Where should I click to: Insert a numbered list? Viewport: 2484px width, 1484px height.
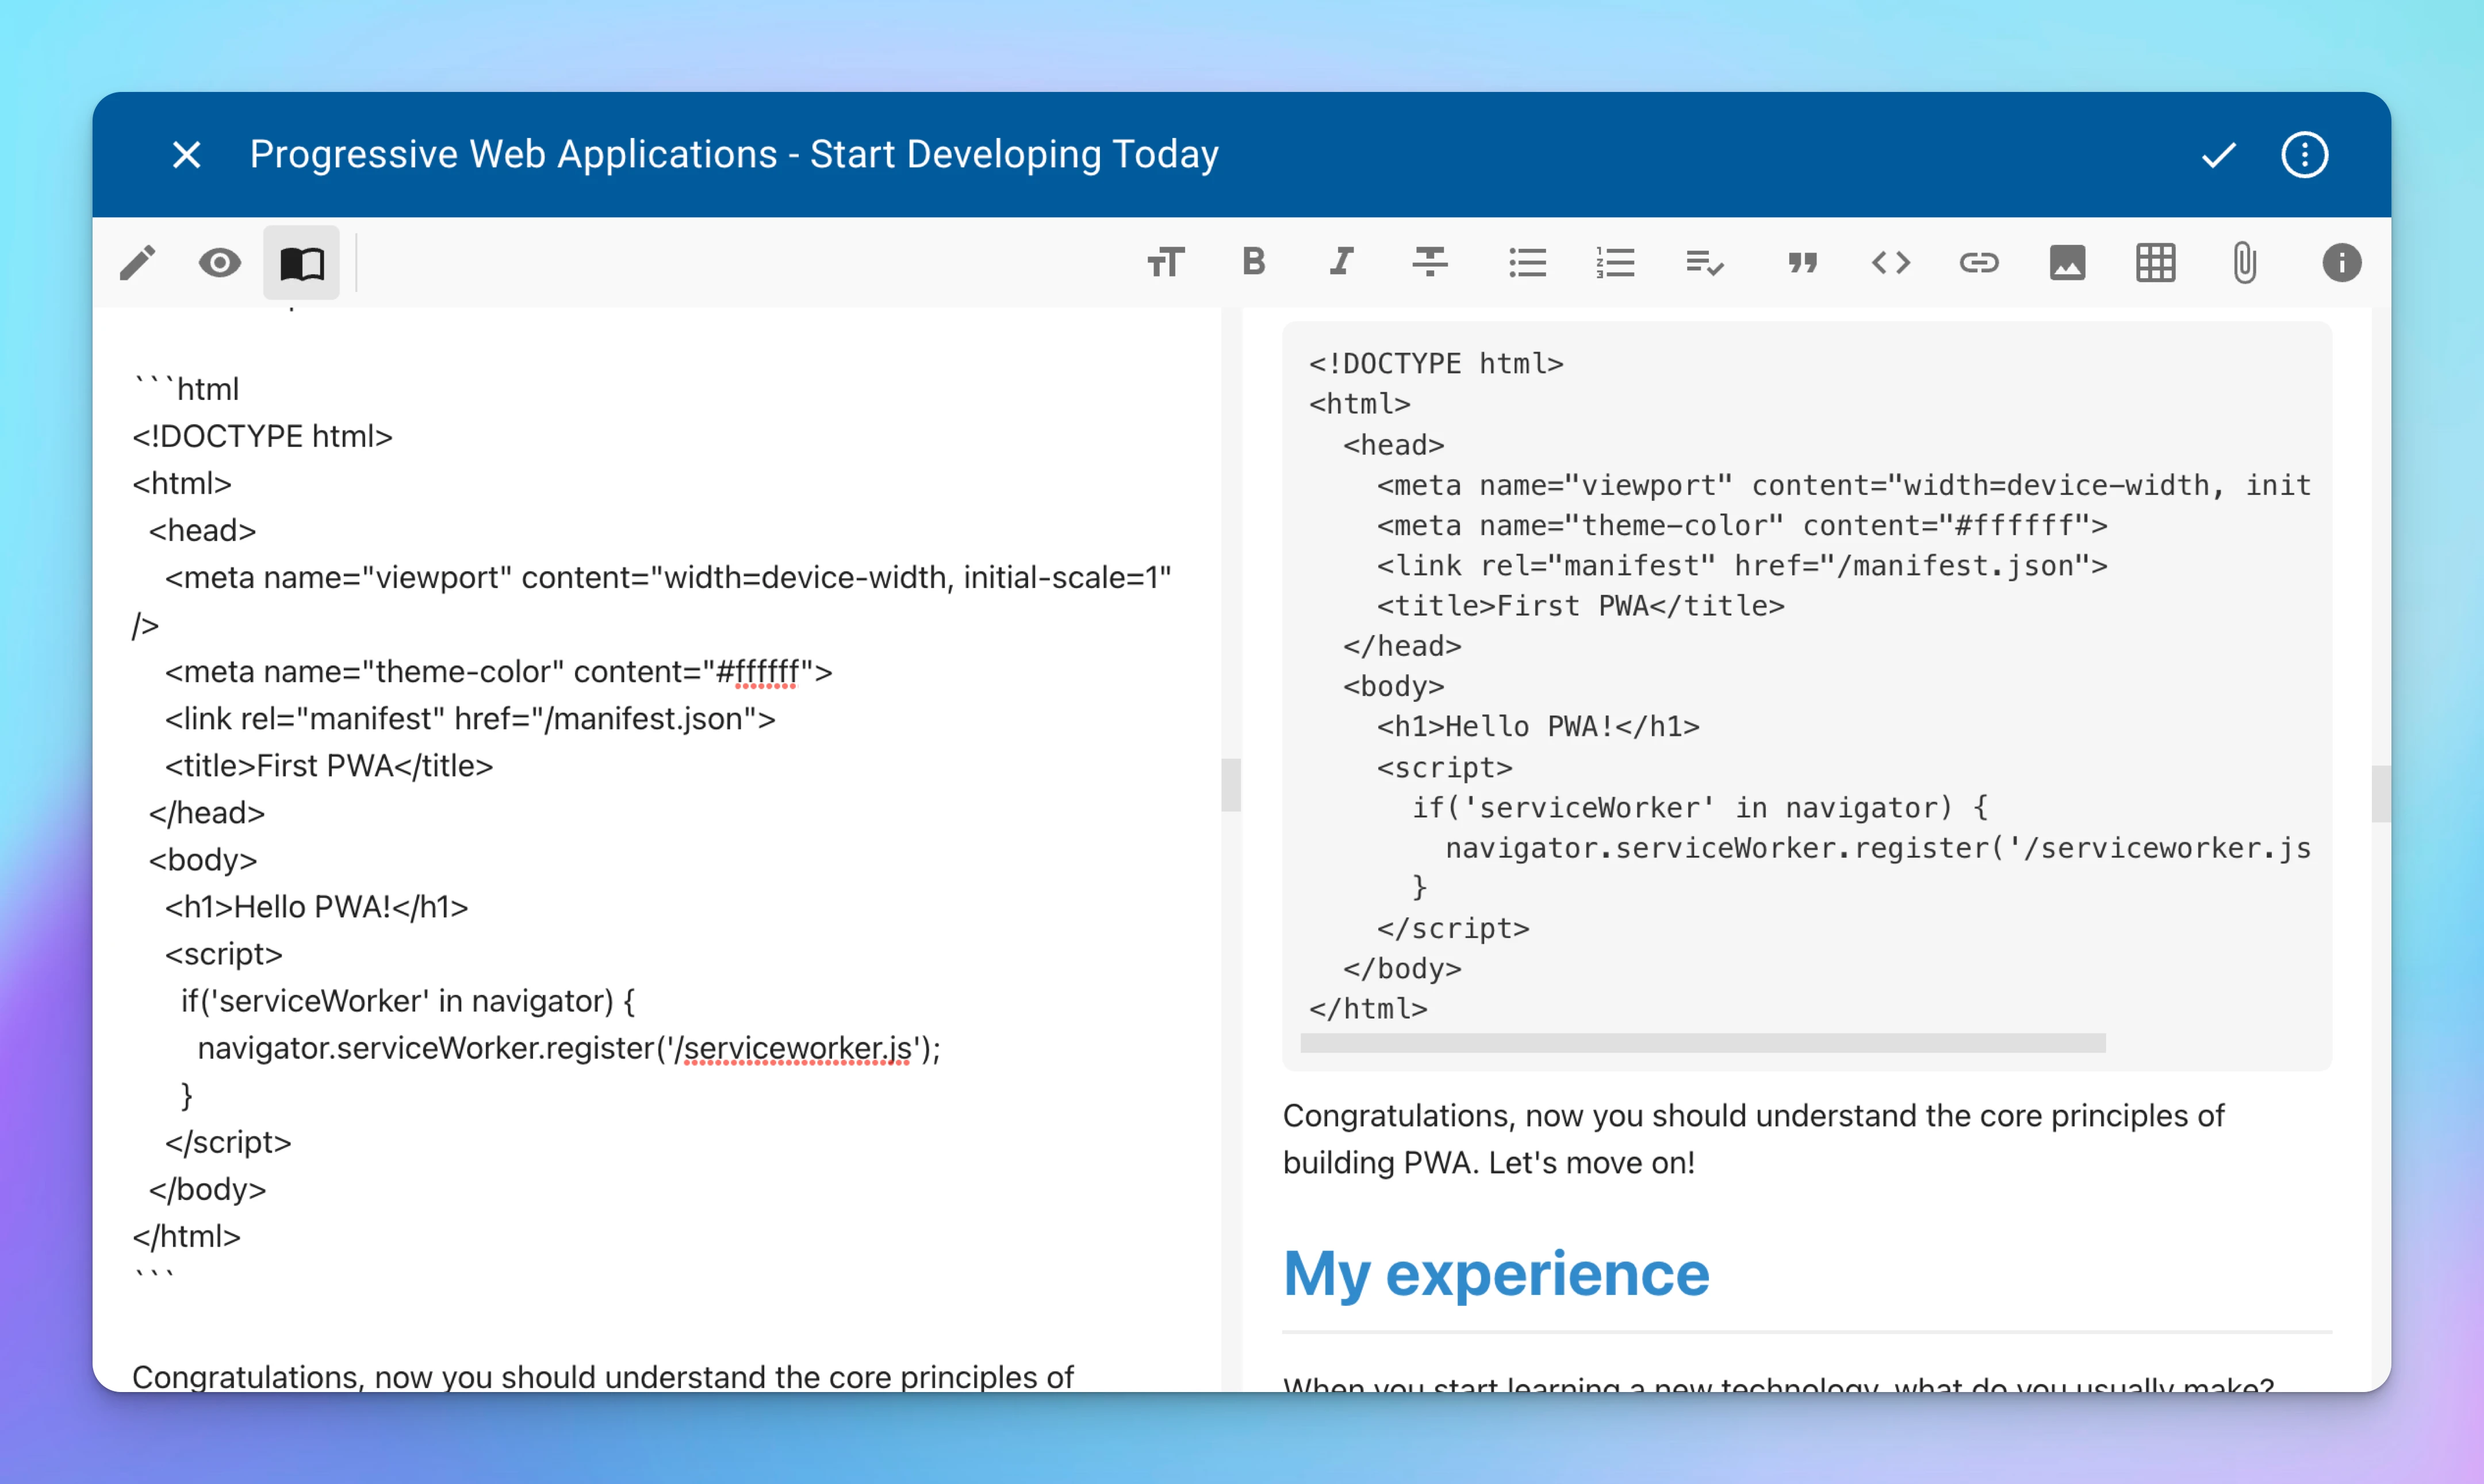[1615, 263]
